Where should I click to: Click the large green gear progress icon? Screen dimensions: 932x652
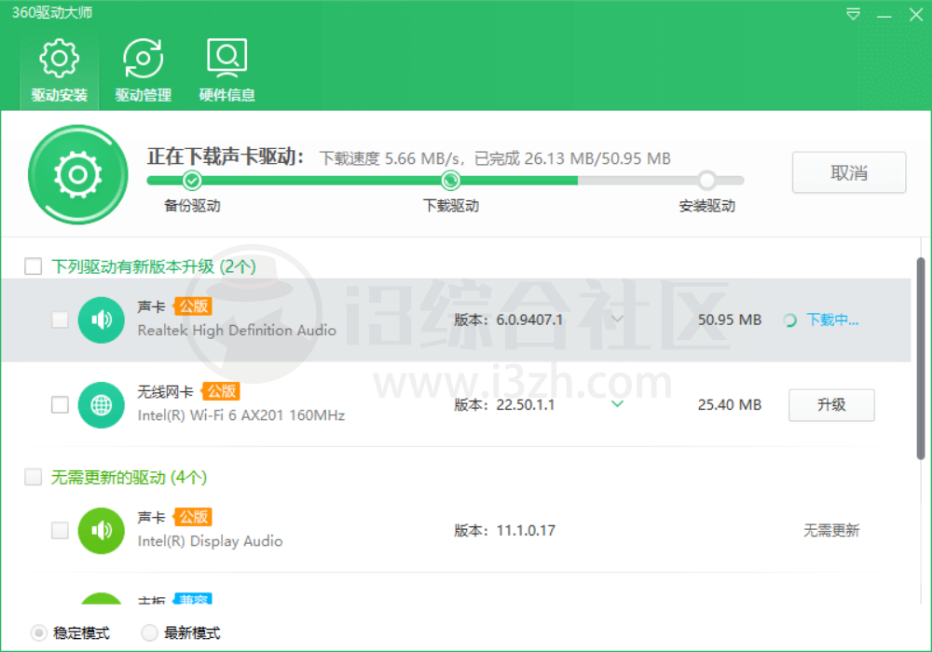[78, 174]
